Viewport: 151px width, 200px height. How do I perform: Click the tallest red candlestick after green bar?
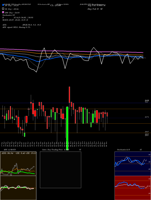coord(69,95)
